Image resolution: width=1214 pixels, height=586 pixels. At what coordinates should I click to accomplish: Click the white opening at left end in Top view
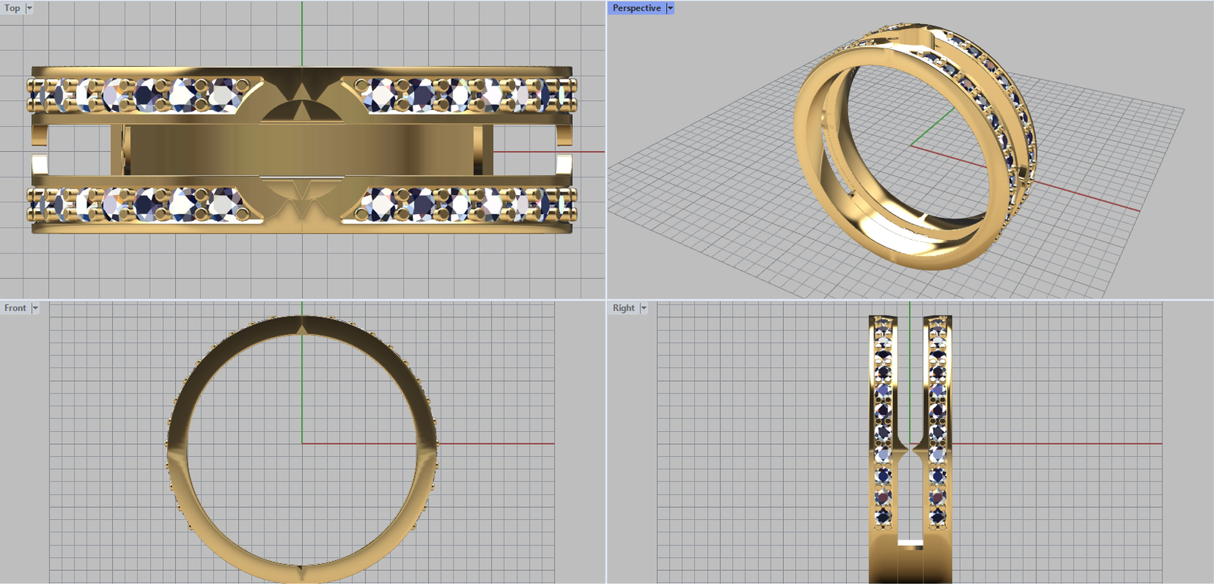click(39, 164)
